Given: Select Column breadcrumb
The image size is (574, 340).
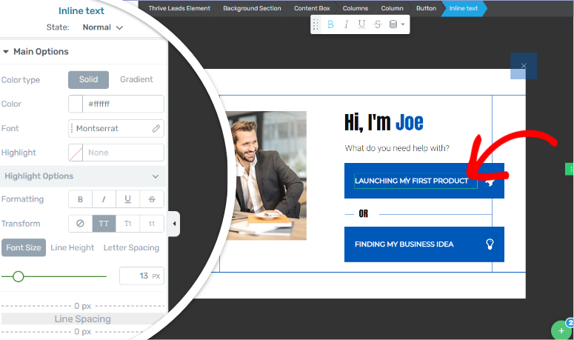Looking at the screenshot, I should click(x=392, y=8).
